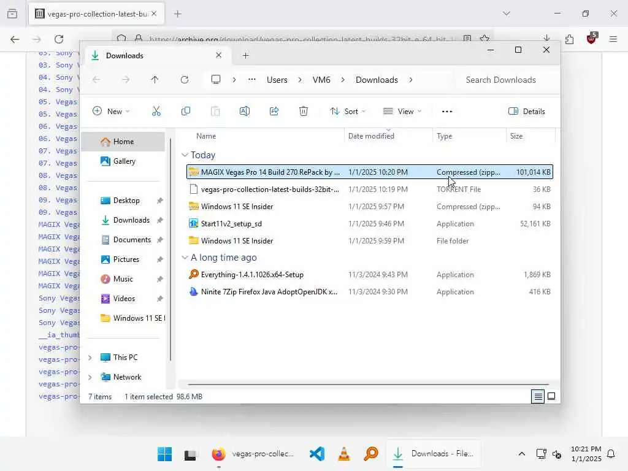Click the Share icon in Explorer toolbar
The image size is (628, 471).
pyautogui.click(x=274, y=112)
